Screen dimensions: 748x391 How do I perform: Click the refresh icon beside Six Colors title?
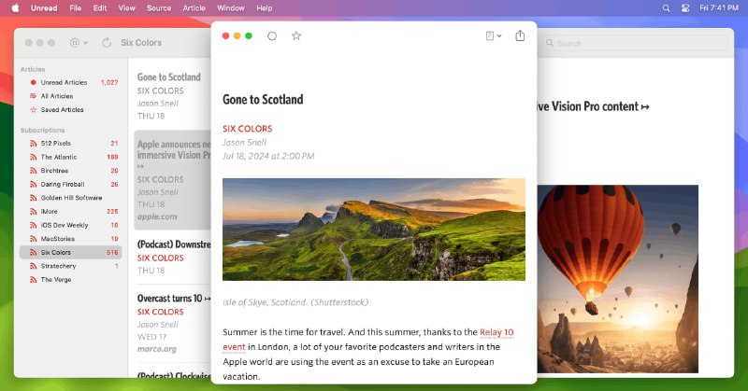107,43
